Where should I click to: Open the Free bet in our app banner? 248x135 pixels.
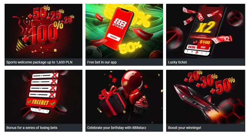124,31
